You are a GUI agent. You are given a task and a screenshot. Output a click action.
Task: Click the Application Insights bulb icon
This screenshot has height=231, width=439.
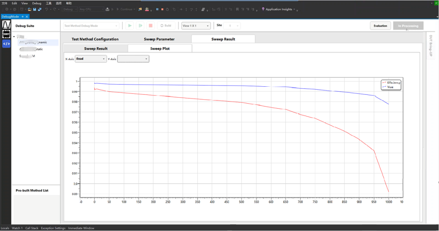pos(263,9)
